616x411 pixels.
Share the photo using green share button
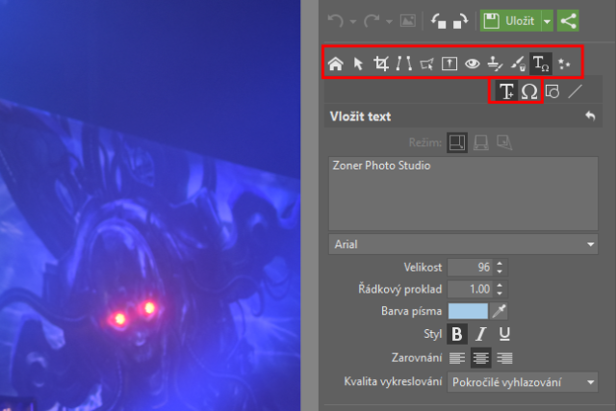[568, 21]
